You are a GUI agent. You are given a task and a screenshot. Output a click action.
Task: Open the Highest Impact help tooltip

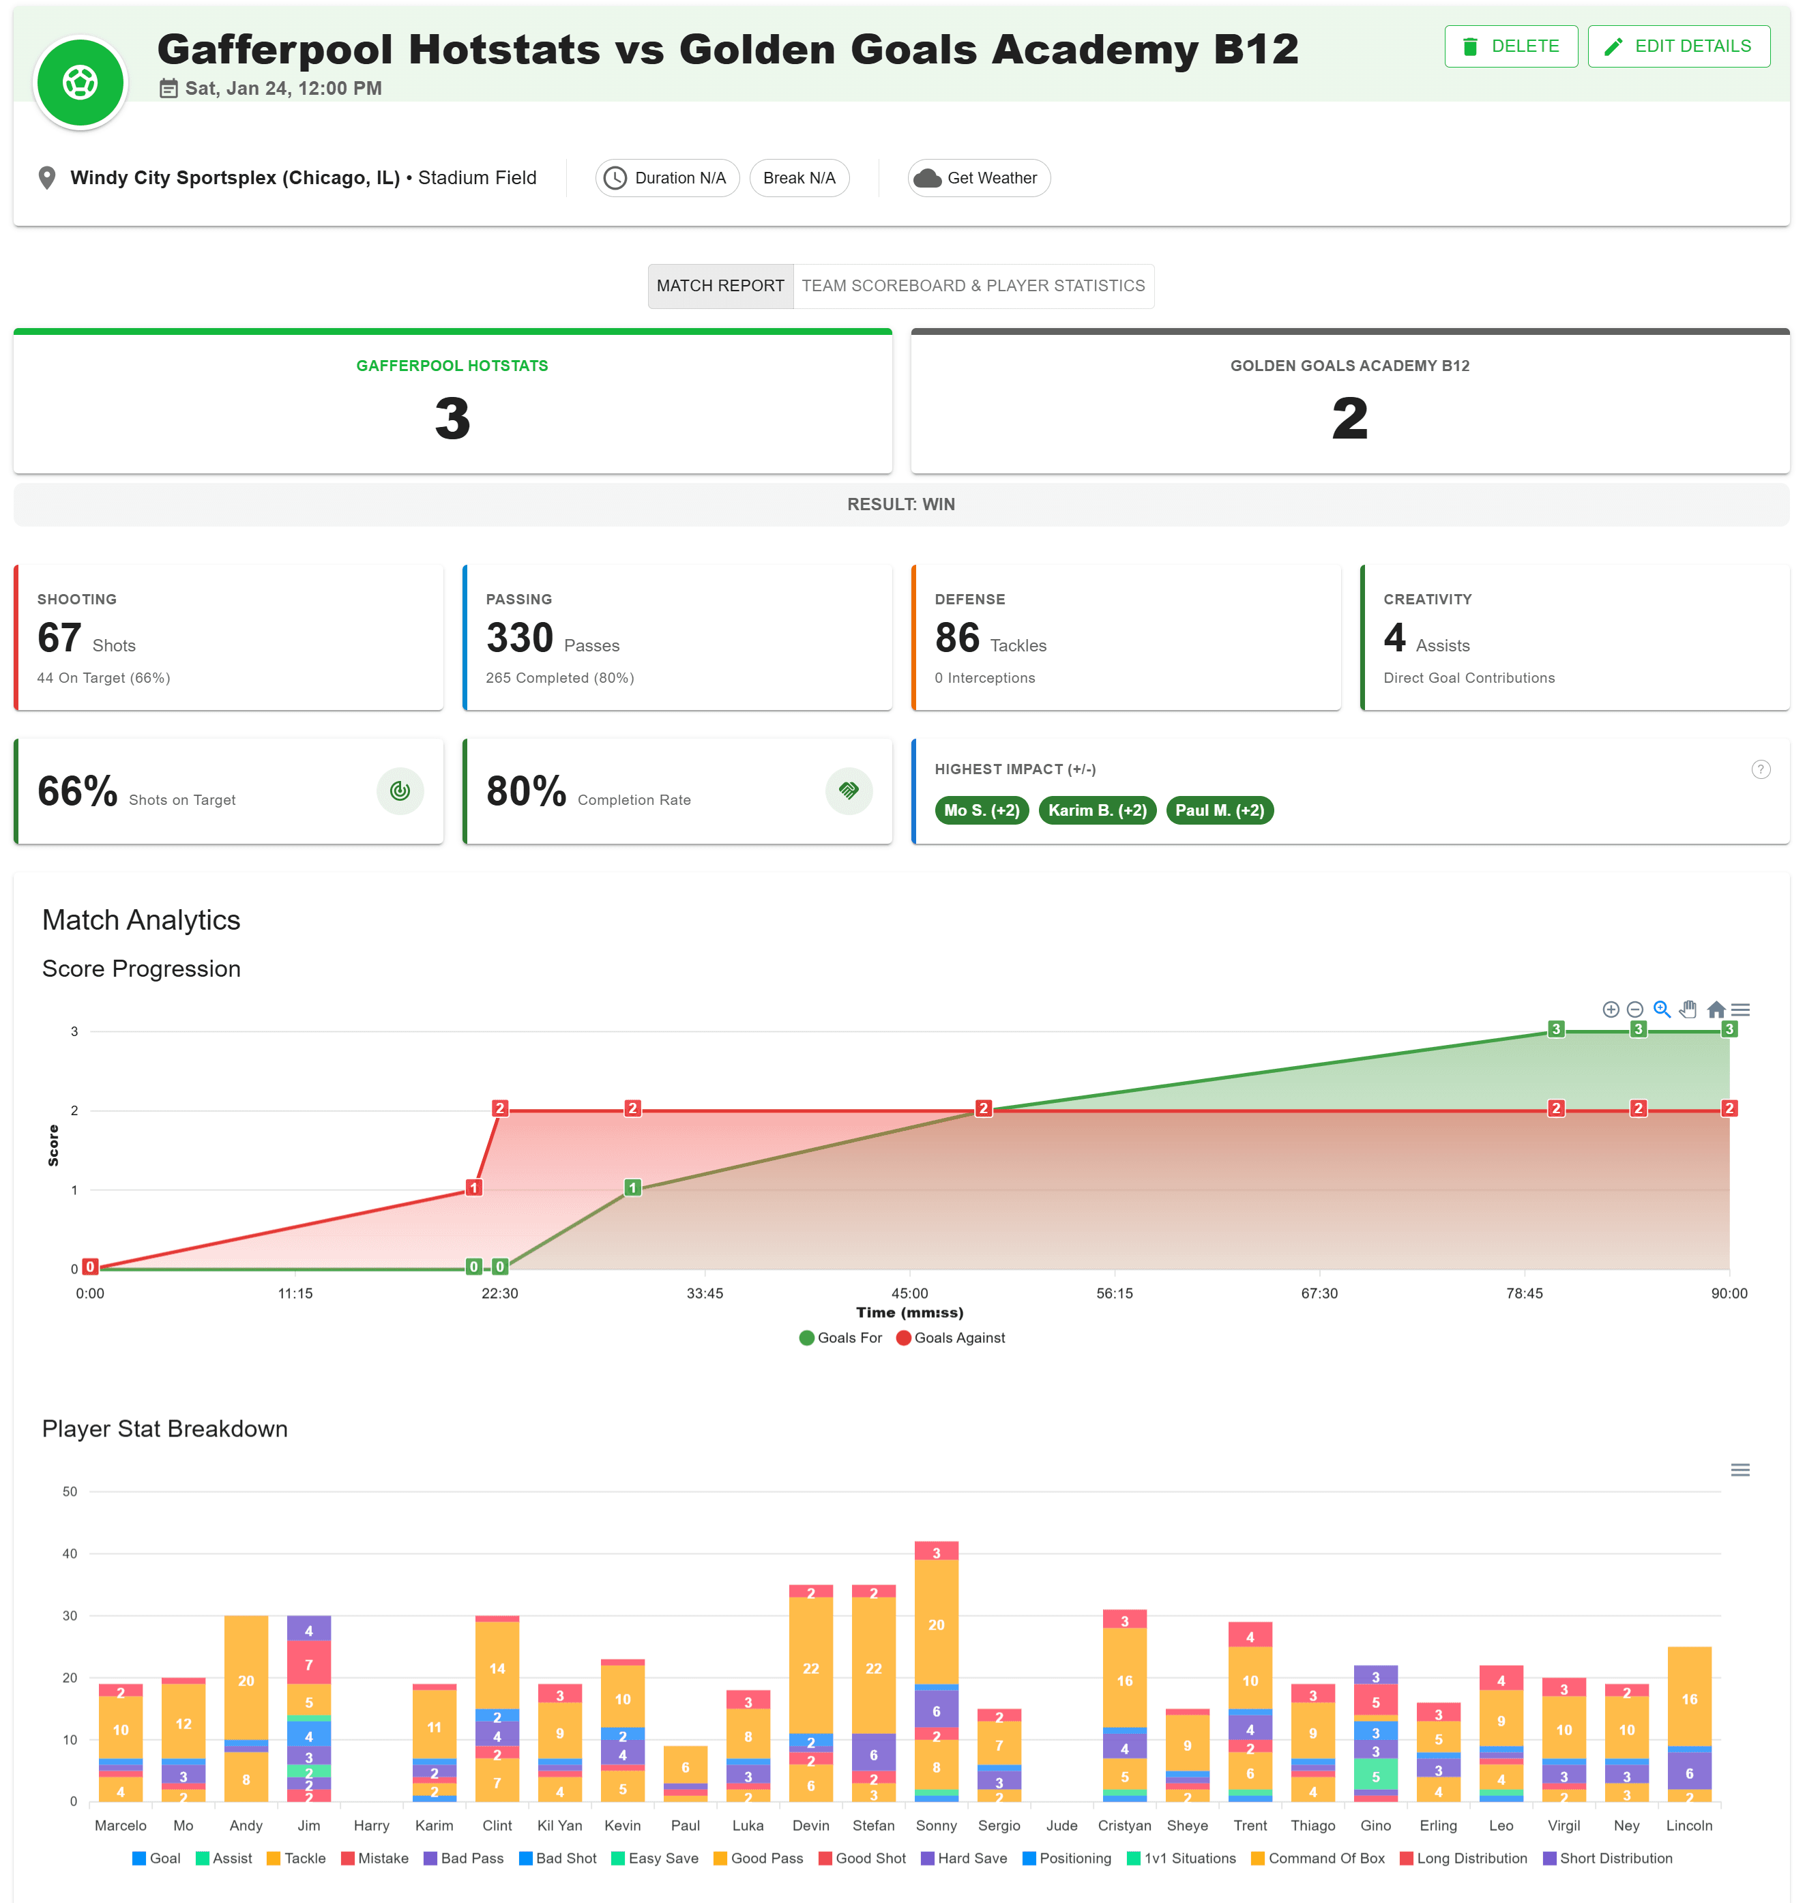coord(1761,769)
